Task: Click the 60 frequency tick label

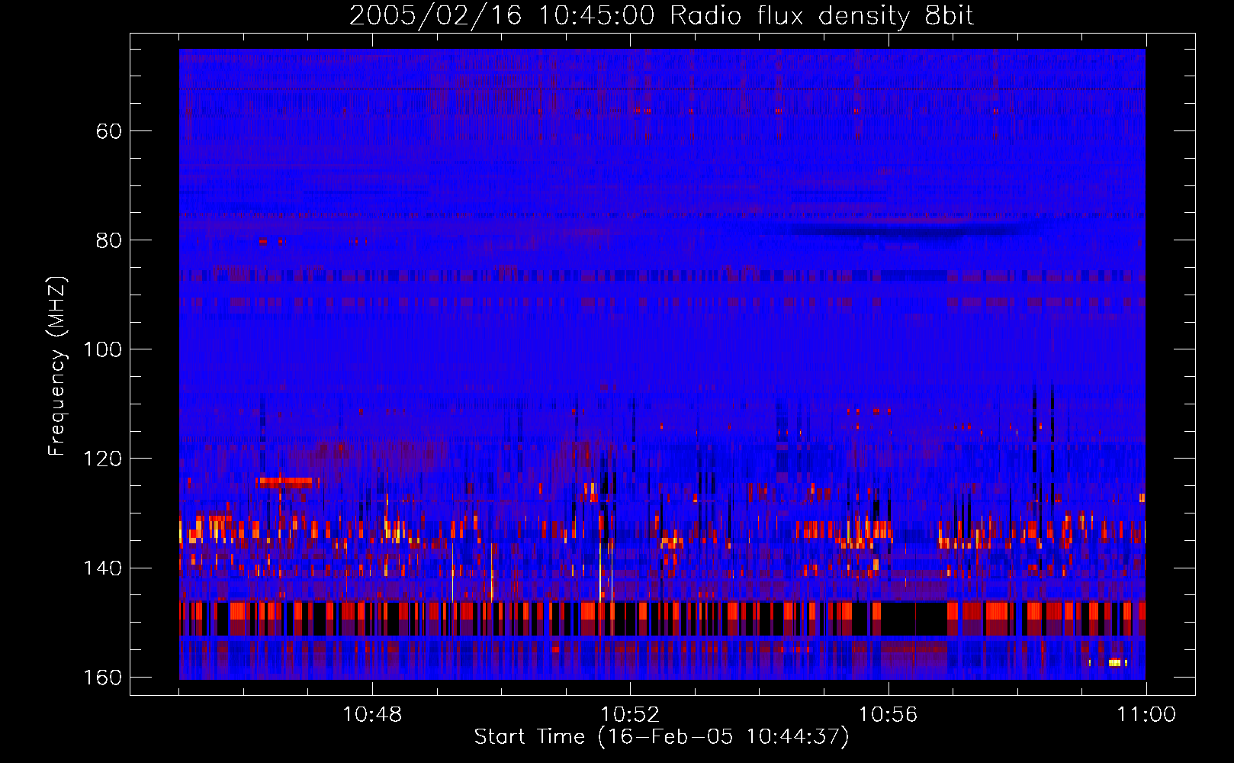Action: [x=109, y=131]
